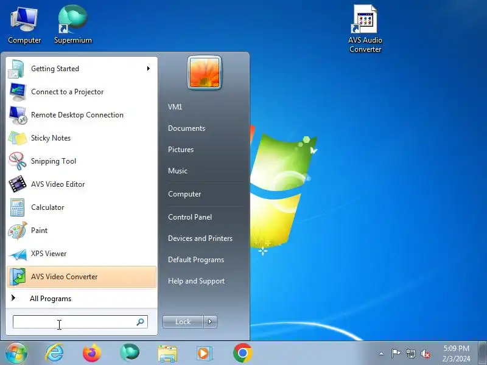The height and width of the screenshot is (365, 487).
Task: Open Help and Support
Action: [196, 281]
